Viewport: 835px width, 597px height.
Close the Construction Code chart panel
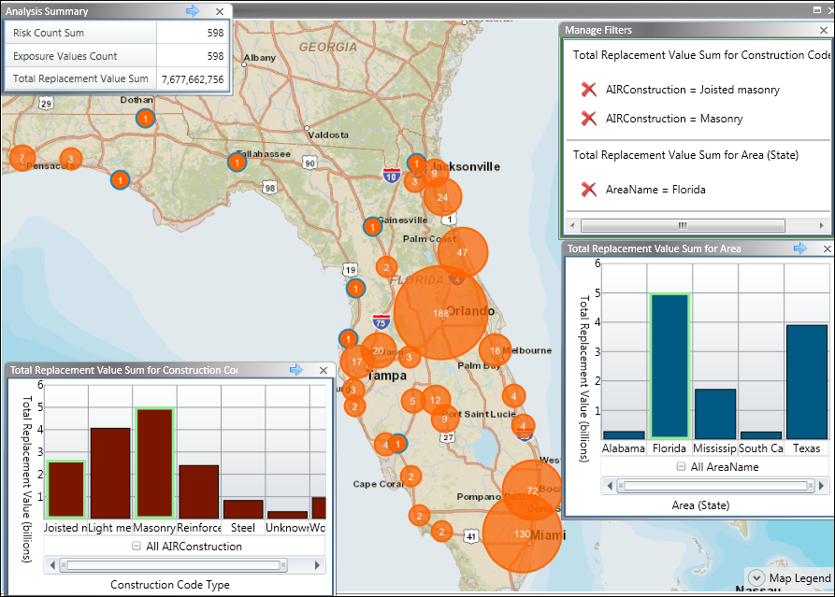click(324, 370)
